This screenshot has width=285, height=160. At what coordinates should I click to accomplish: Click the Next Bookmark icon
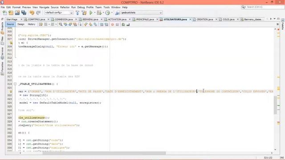pyautogui.click(x=90, y=24)
